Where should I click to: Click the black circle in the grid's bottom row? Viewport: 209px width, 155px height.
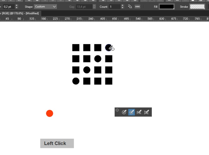(76, 81)
